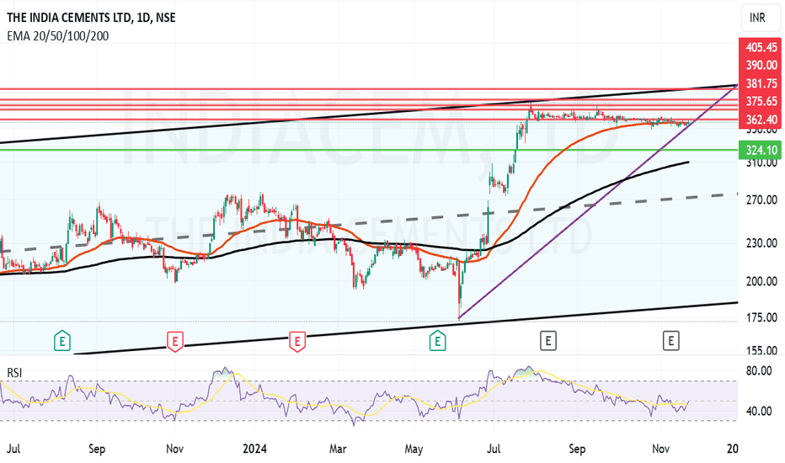Open the green earnings marker after May 2024
785x463 pixels.
click(x=437, y=342)
